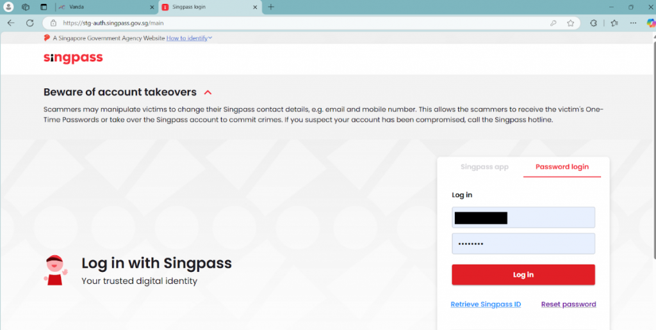Toggle the tab actions menu icon

pyautogui.click(x=44, y=7)
